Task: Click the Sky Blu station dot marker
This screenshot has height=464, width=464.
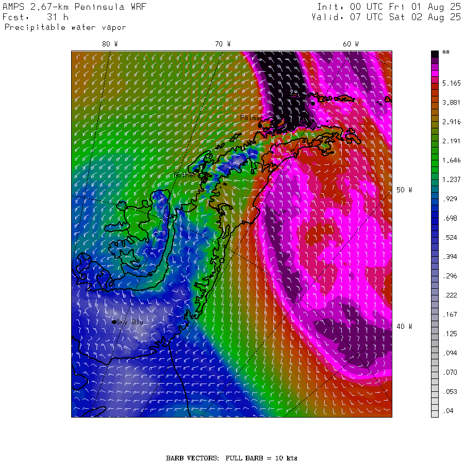Action: pos(114,322)
